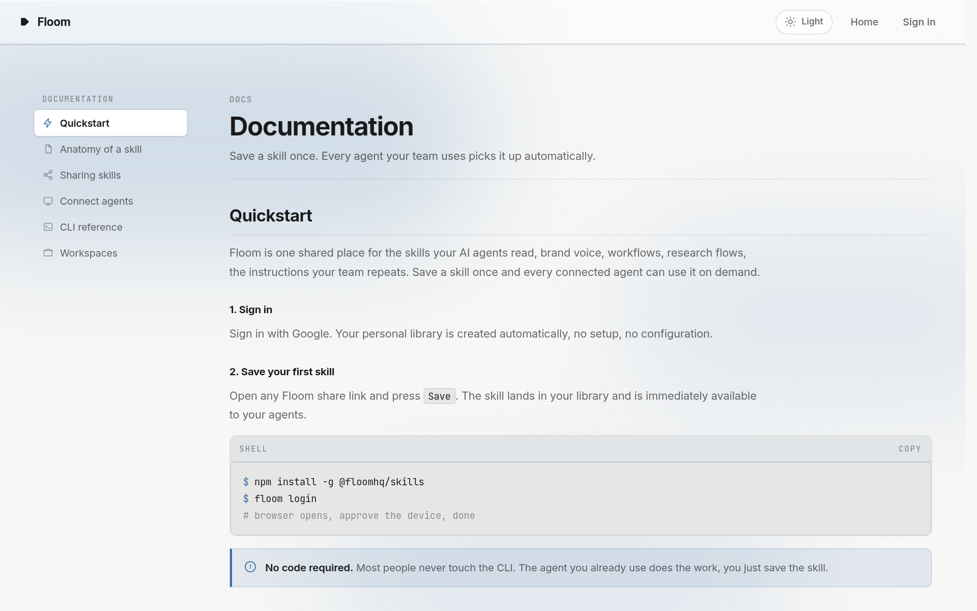The width and height of the screenshot is (977, 611).
Task: Click the lightning bolt Quickstart icon
Action: point(48,123)
